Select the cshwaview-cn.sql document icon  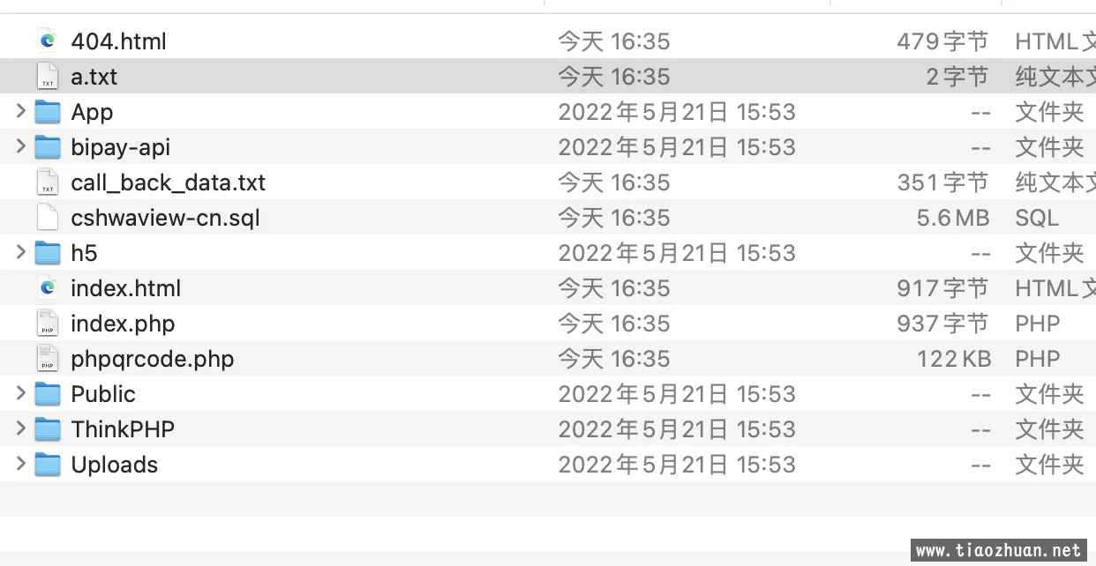pos(48,218)
